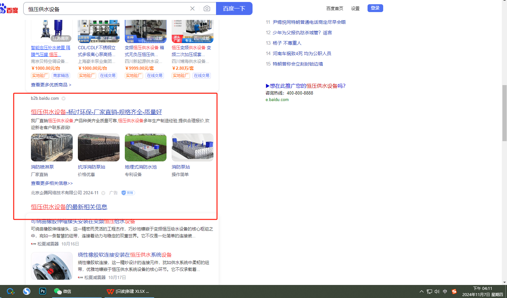The width and height of the screenshot is (507, 298).
Task: Open the thumbnail above 消防喷淋泵
Action: pos(52,147)
